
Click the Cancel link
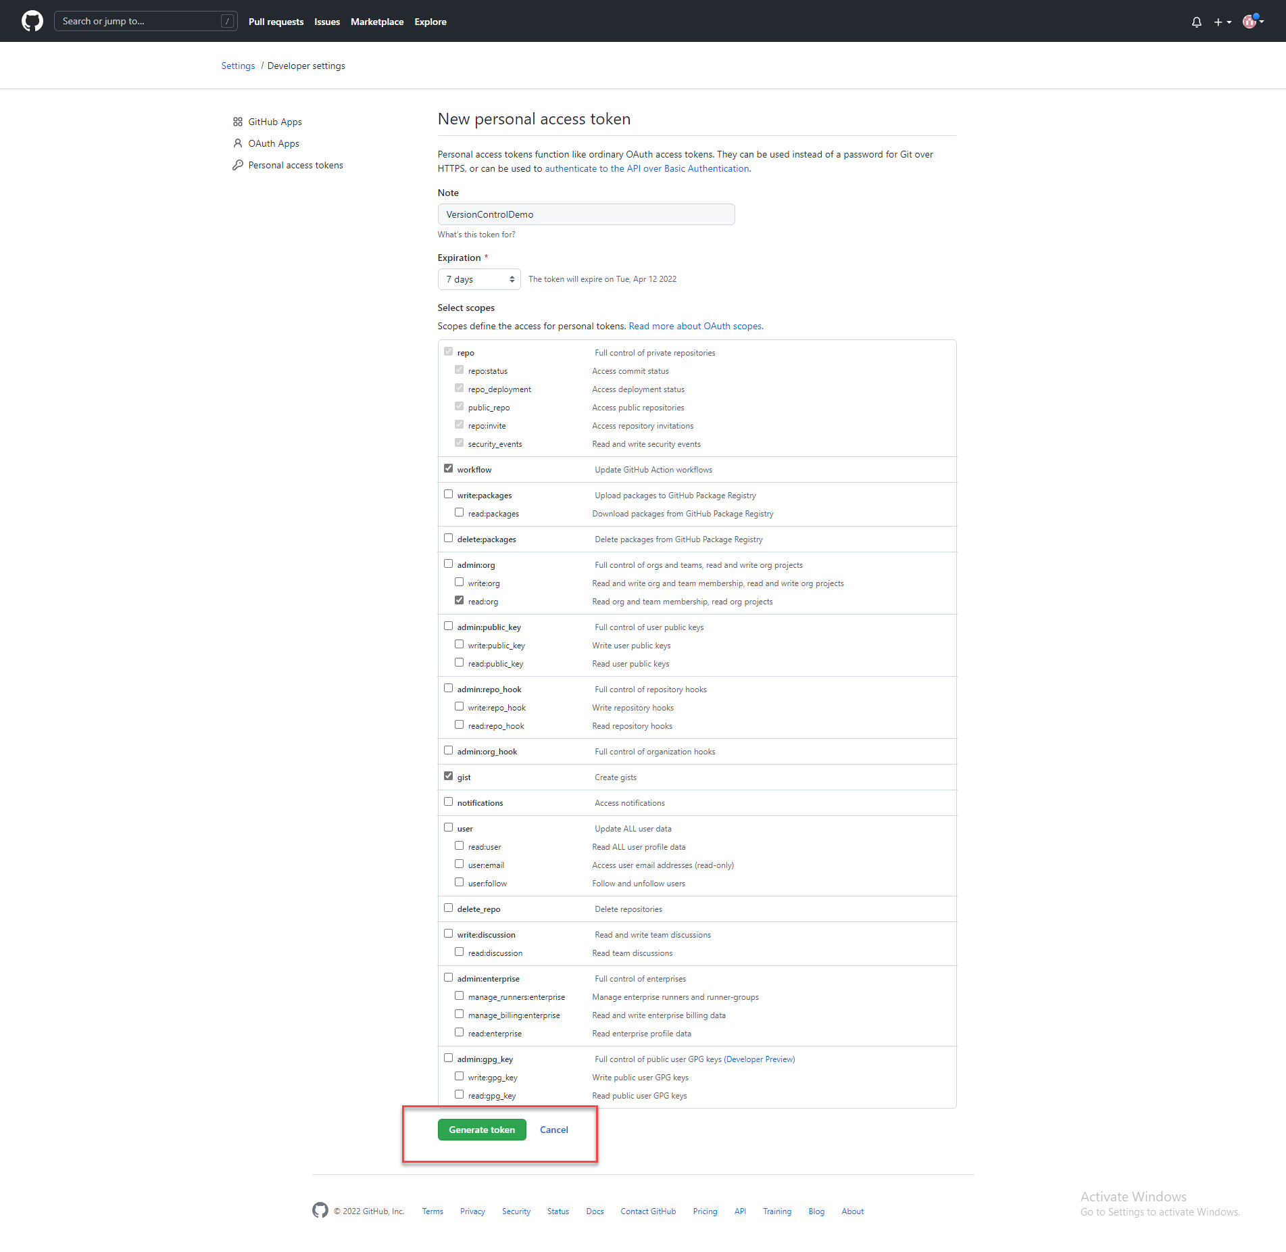(x=553, y=1130)
